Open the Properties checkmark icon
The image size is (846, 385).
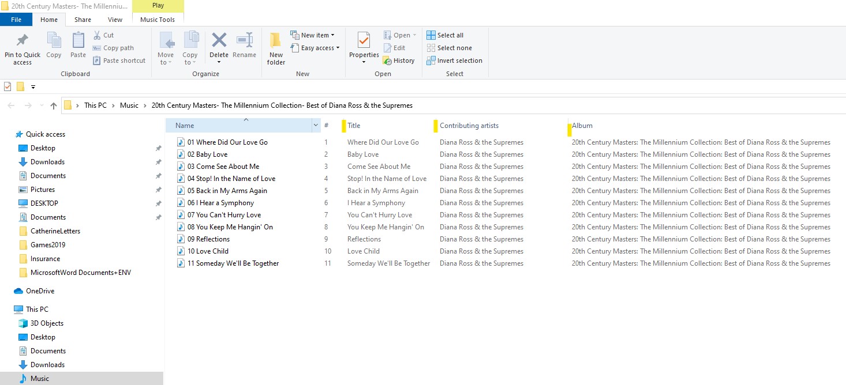[x=364, y=40]
